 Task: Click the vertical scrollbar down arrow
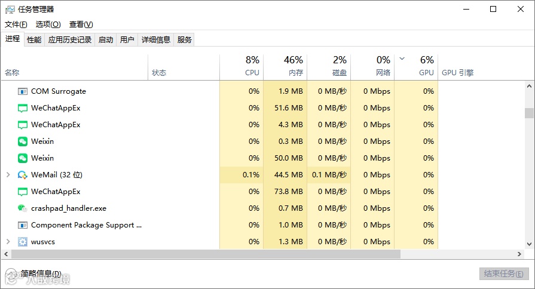click(529, 244)
